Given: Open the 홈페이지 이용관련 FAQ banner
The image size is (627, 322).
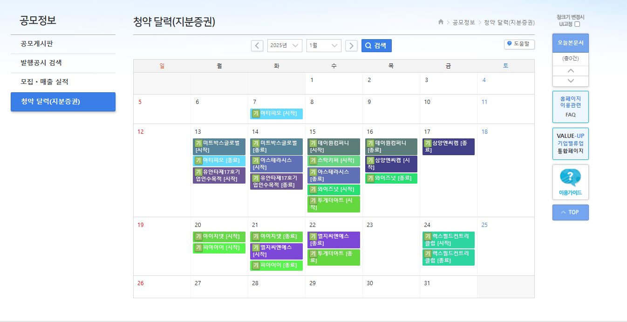Looking at the screenshot, I should pyautogui.click(x=570, y=107).
